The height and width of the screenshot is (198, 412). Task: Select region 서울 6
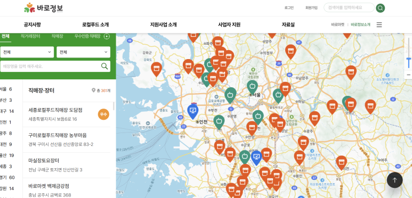pyautogui.click(x=6, y=89)
